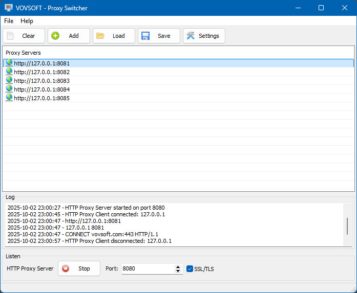Image resolution: width=357 pixels, height=293 pixels.
Task: Decrease port with the spinner down arrow
Action: point(178,271)
